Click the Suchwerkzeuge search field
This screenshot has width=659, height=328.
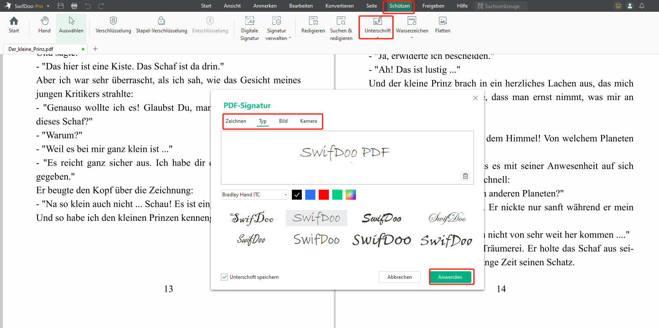tap(500, 6)
